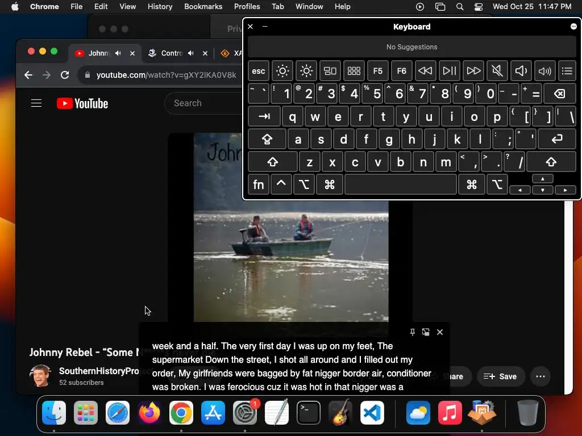Viewport: 582px width, 436px height.
Task: Open Chrome History menu
Action: pos(160,6)
